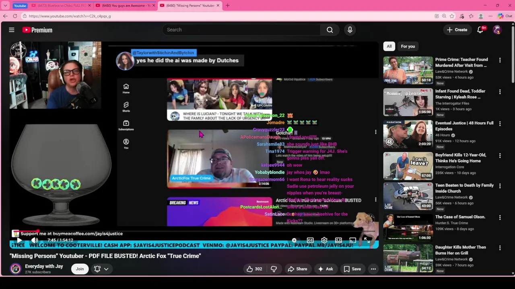Select the "Missing Persons" Youtuber tab

[x=189, y=6]
